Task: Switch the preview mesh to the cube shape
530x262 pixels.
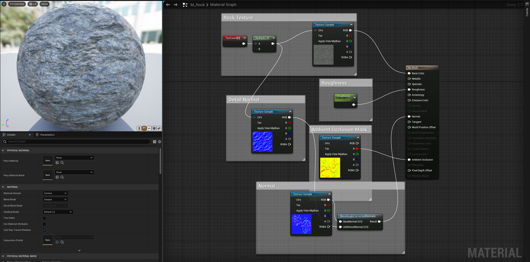Action: (x=154, y=128)
